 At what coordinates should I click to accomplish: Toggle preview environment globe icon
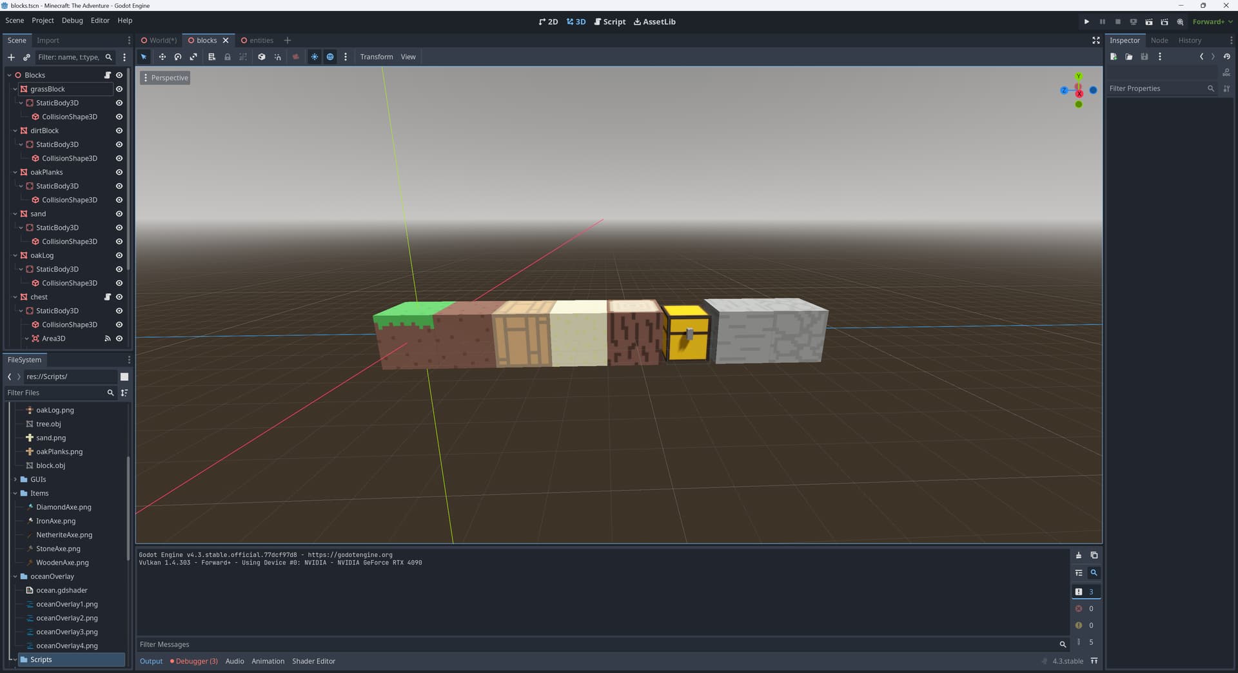tap(330, 57)
